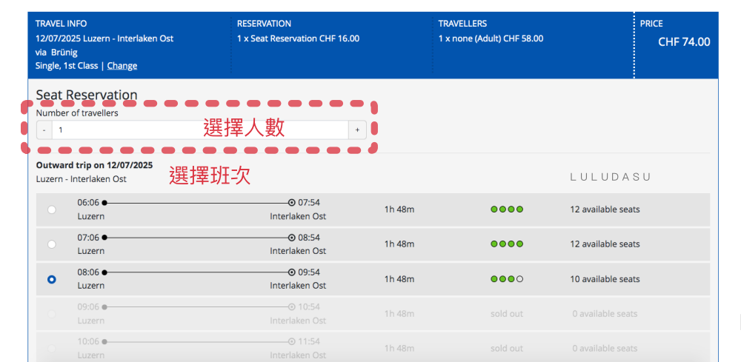This screenshot has height=362, width=741.
Task: Click the '12/07/2025 Luzern - Interlaken Ost' travel info
Action: (104, 38)
